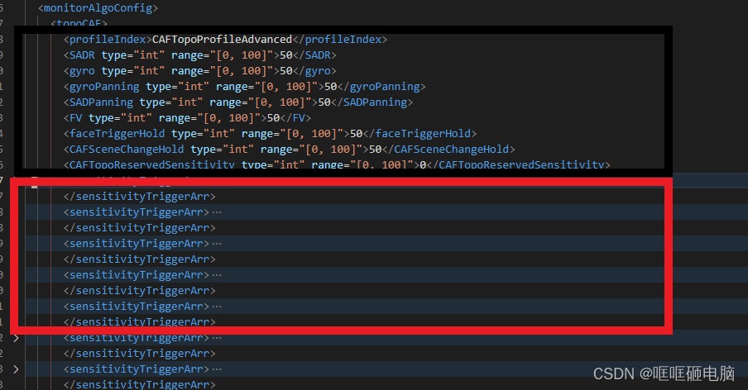Click the opening gyro tag name

click(x=82, y=70)
